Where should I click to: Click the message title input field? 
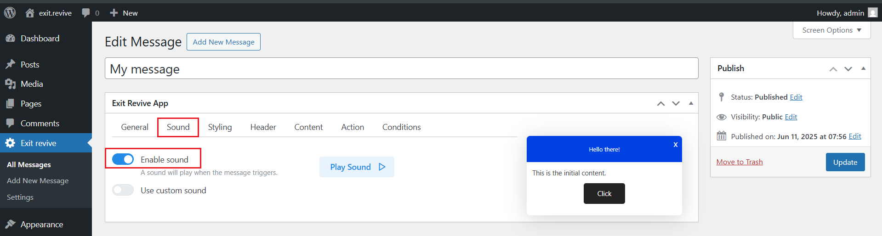click(401, 68)
